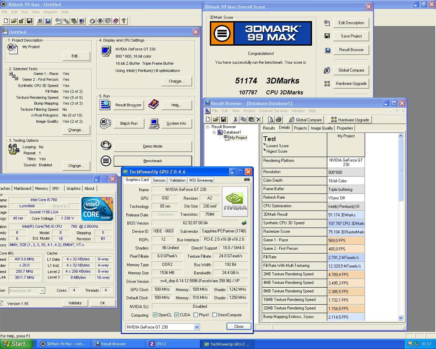Click the Testing Options icon in 3DMark toolbar
This screenshot has height=349, width=436.
tap(74, 21)
